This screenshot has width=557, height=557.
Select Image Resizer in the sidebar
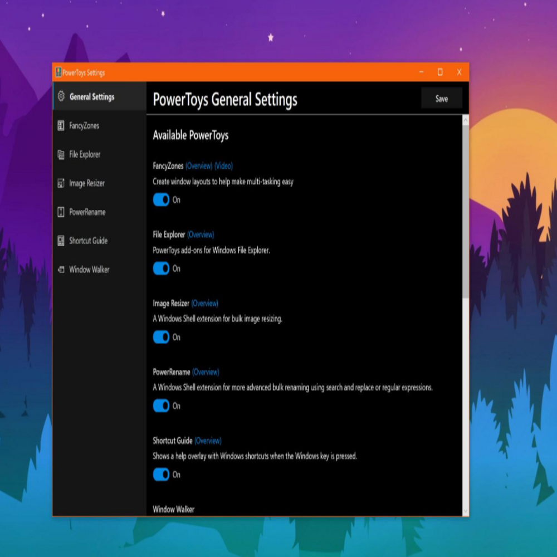[100, 183]
